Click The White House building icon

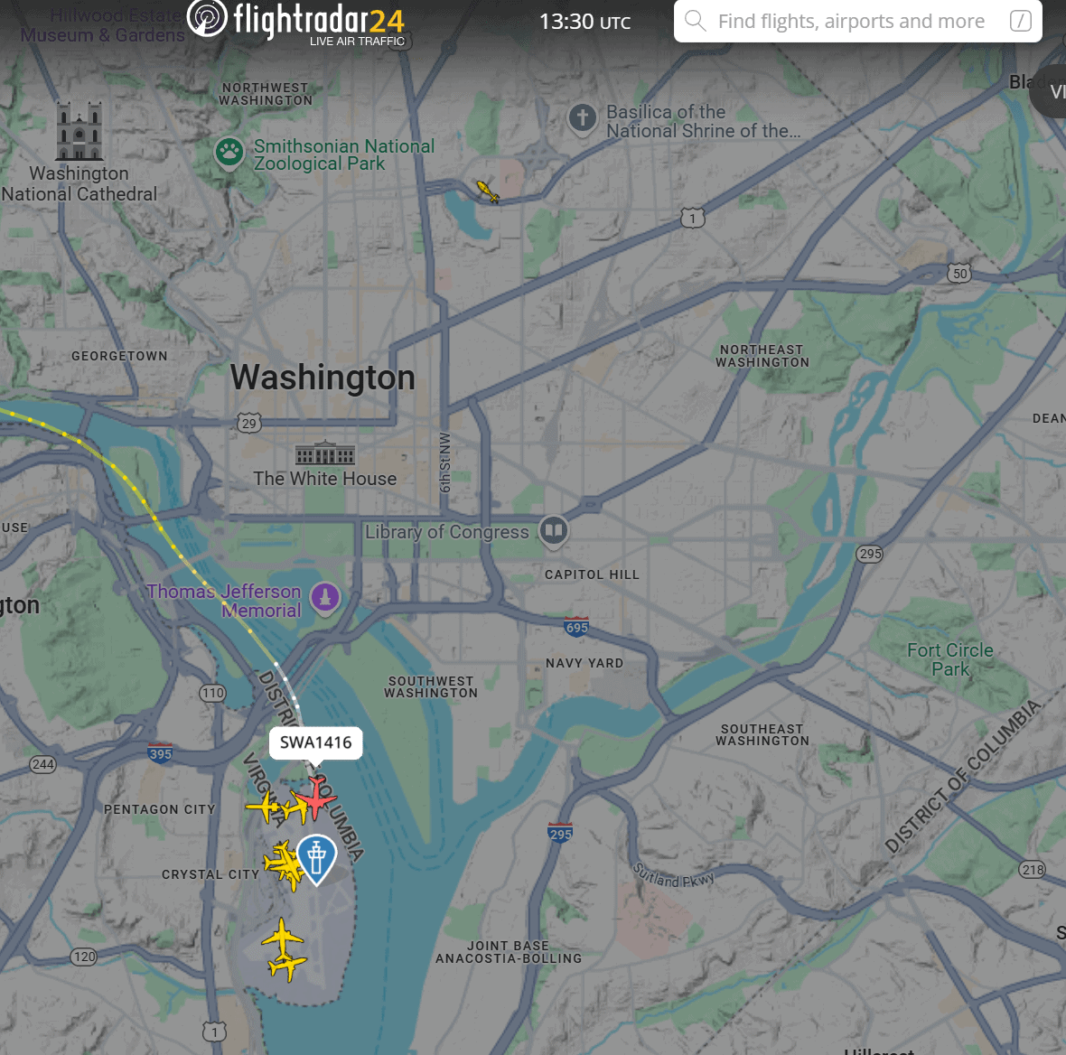(x=325, y=453)
